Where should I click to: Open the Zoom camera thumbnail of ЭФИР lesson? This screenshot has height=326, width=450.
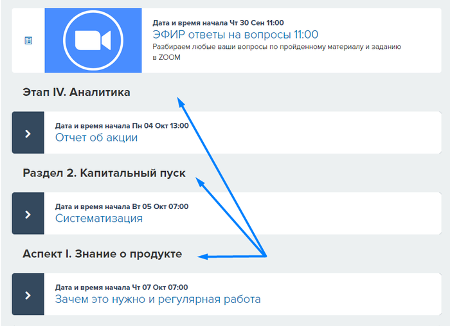pos(93,40)
